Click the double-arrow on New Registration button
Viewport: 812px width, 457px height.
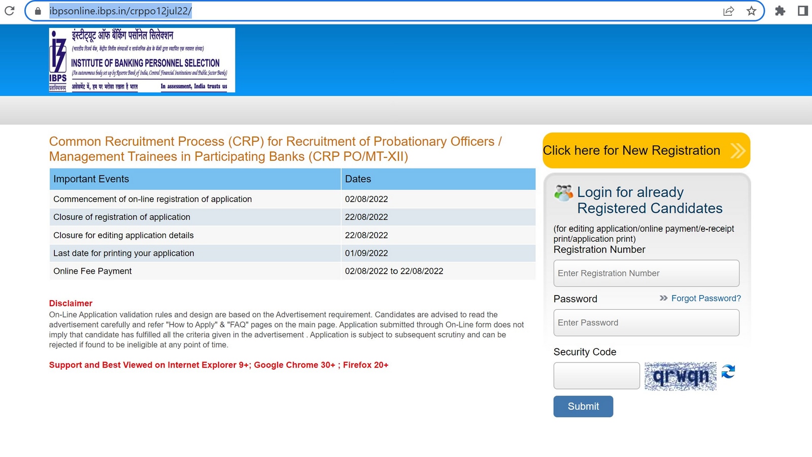tap(738, 150)
